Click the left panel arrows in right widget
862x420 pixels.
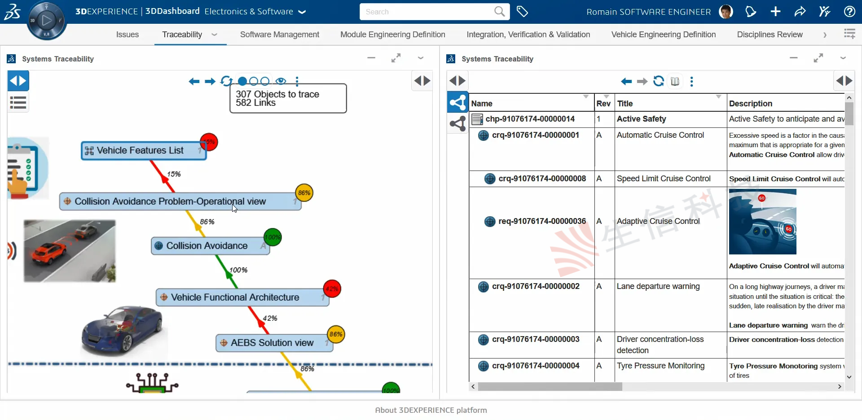(x=458, y=81)
